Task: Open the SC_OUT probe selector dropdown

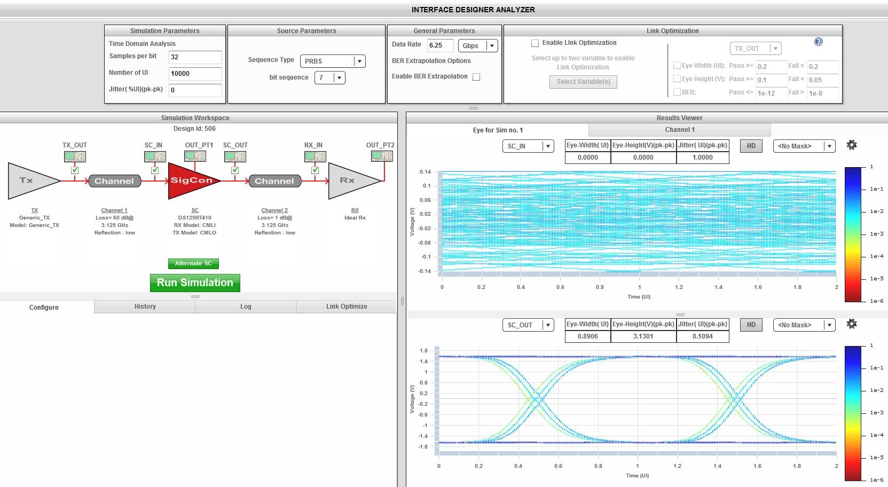Action: coord(528,325)
